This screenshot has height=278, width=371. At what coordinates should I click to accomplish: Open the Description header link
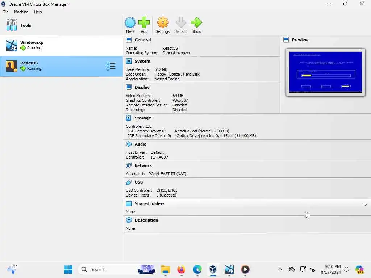tap(146, 220)
